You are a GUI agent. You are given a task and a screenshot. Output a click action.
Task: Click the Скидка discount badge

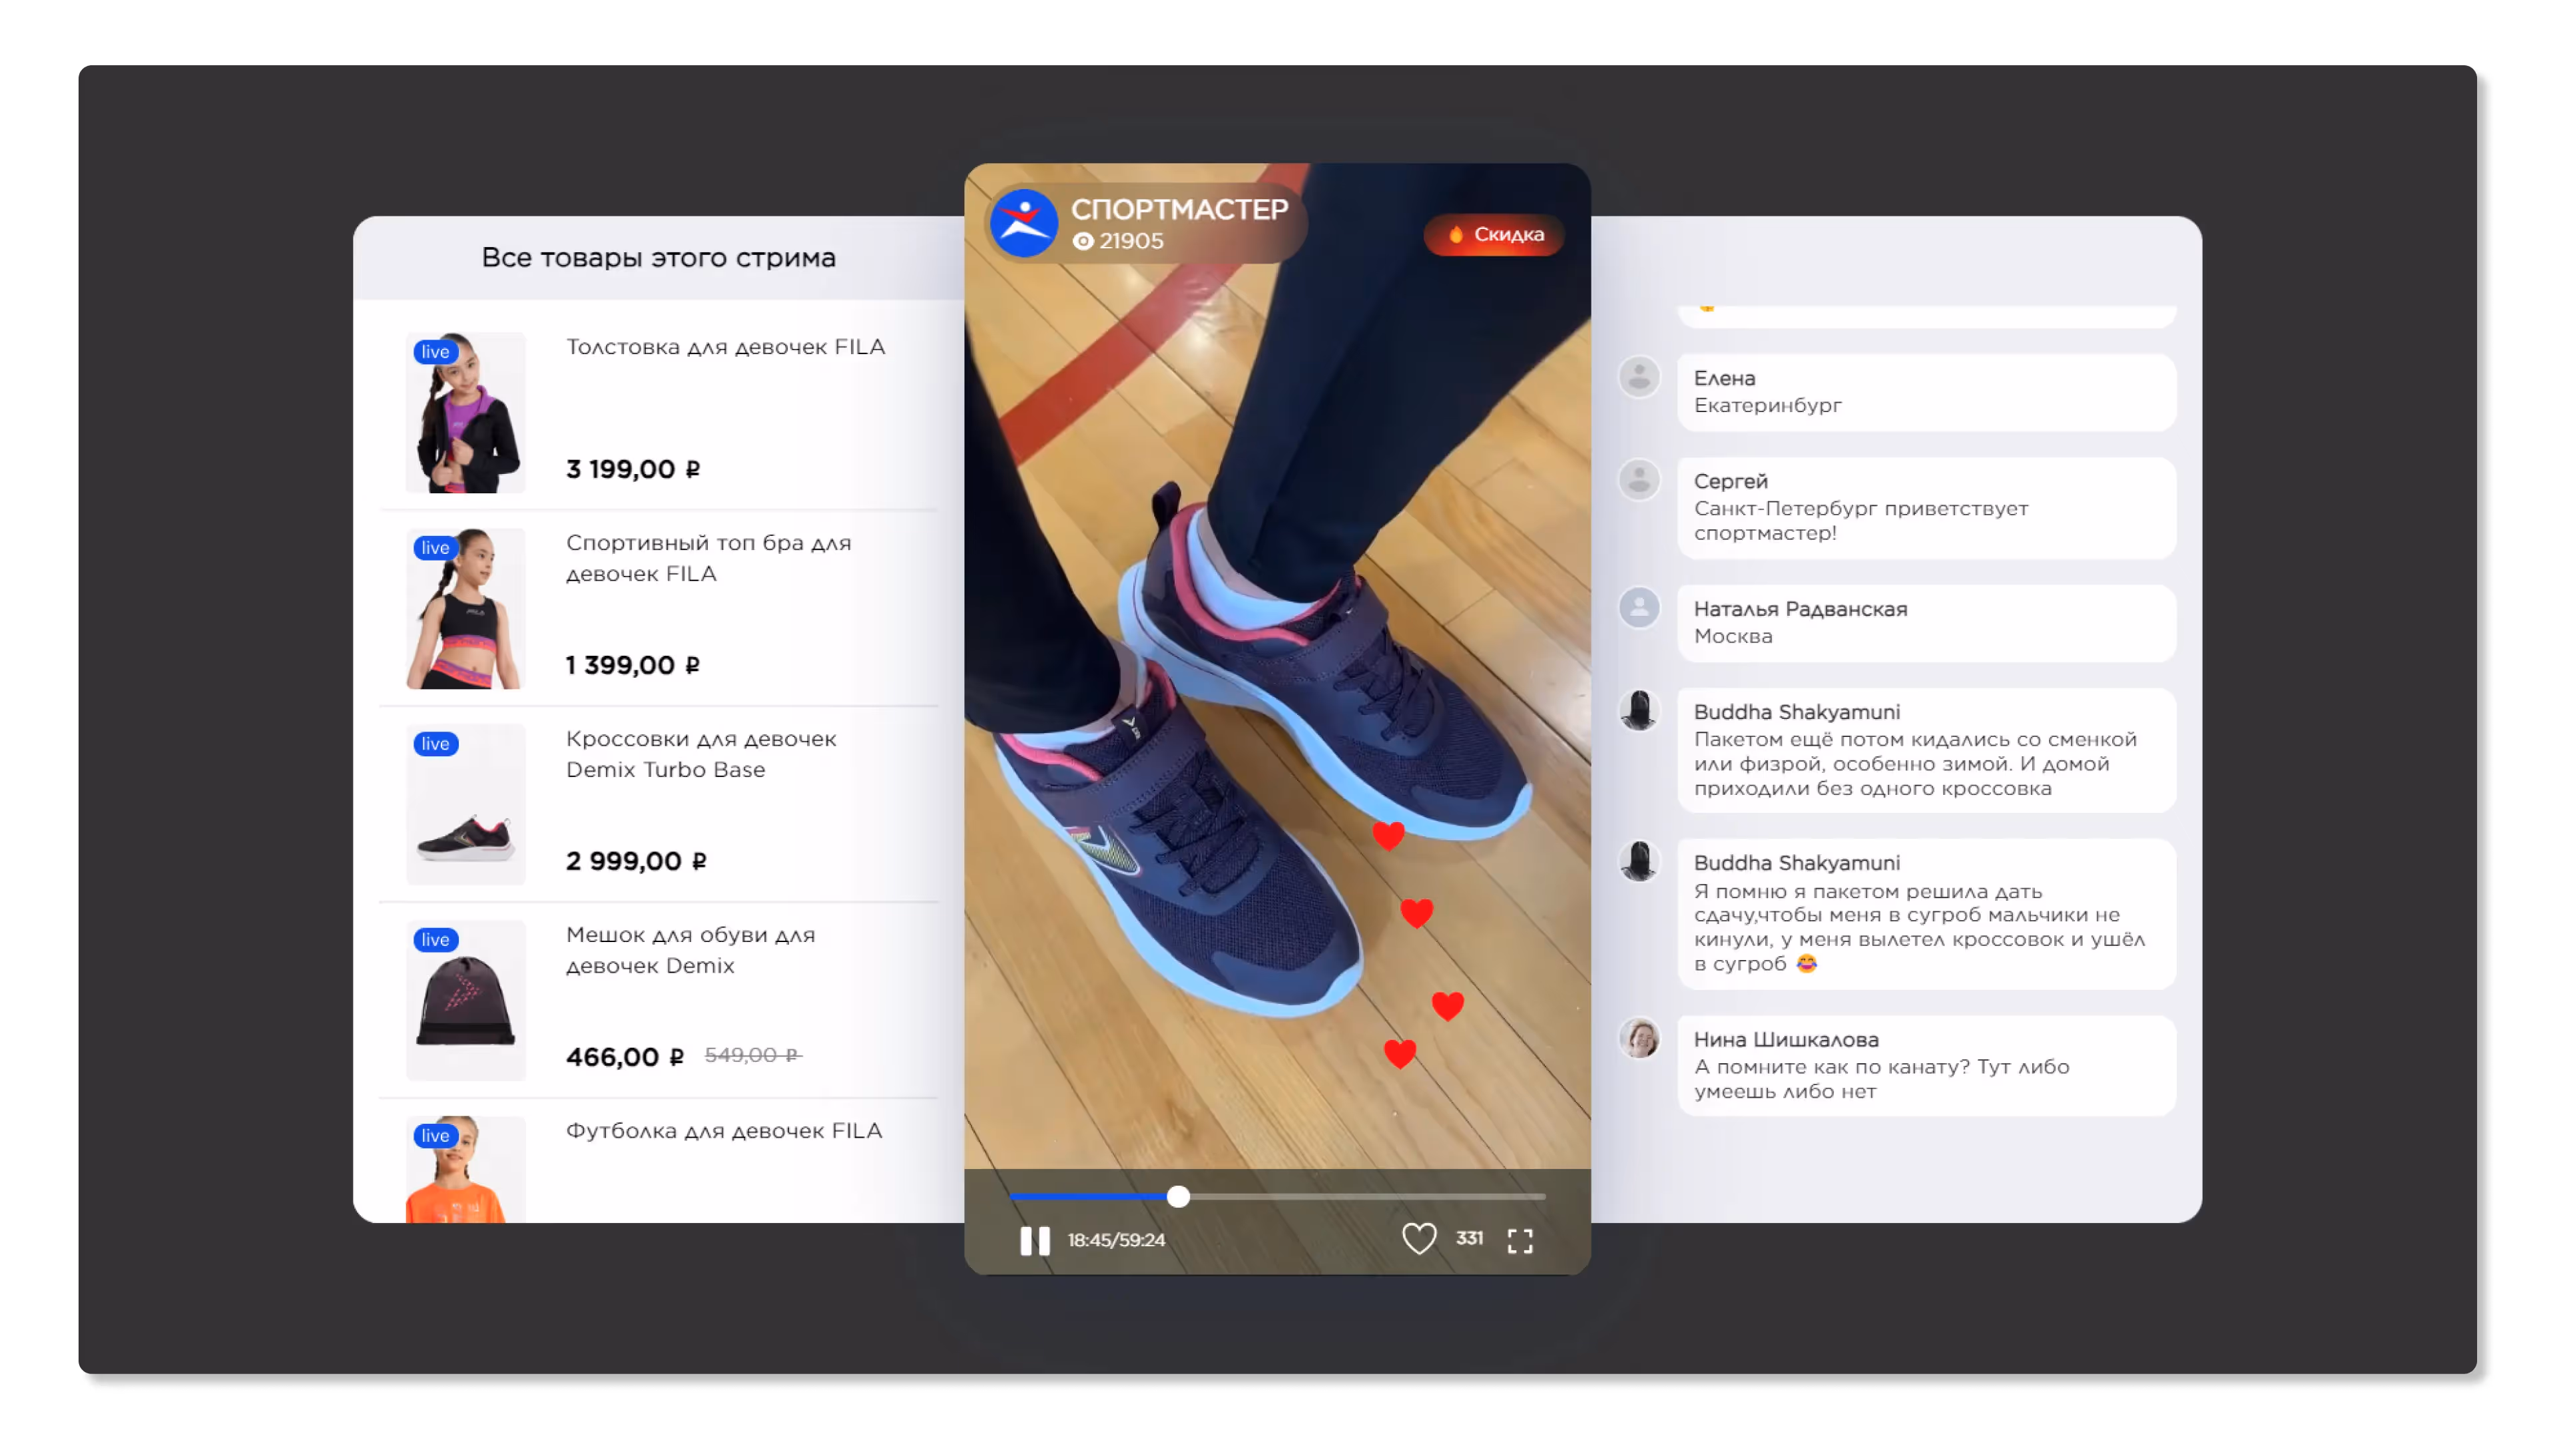coord(1494,235)
